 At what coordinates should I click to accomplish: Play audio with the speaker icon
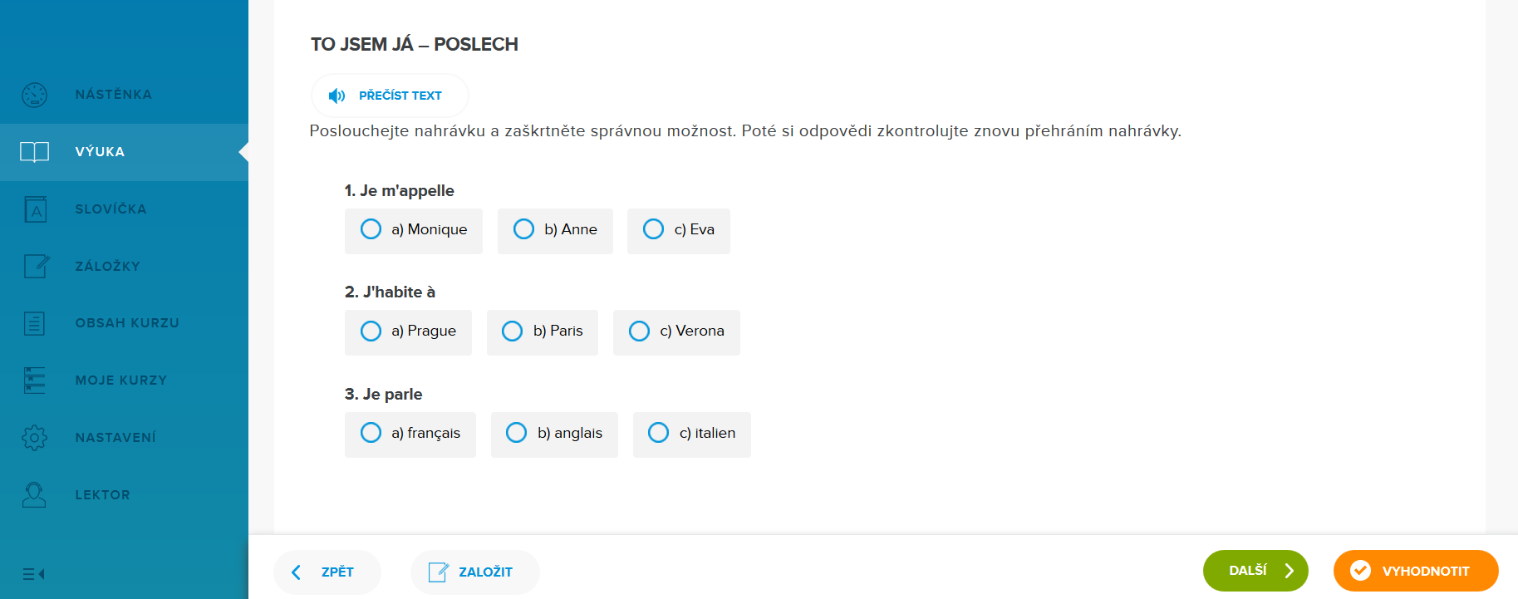pos(337,96)
